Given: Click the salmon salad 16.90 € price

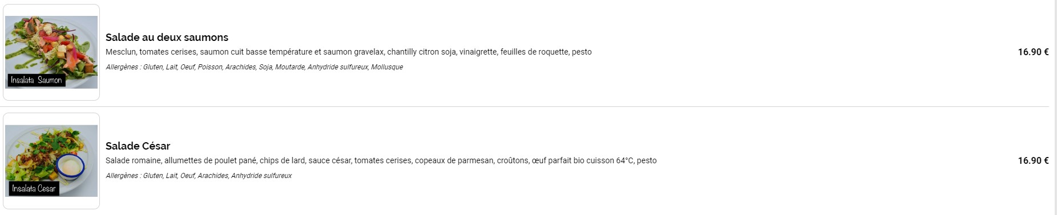Looking at the screenshot, I should [1033, 52].
